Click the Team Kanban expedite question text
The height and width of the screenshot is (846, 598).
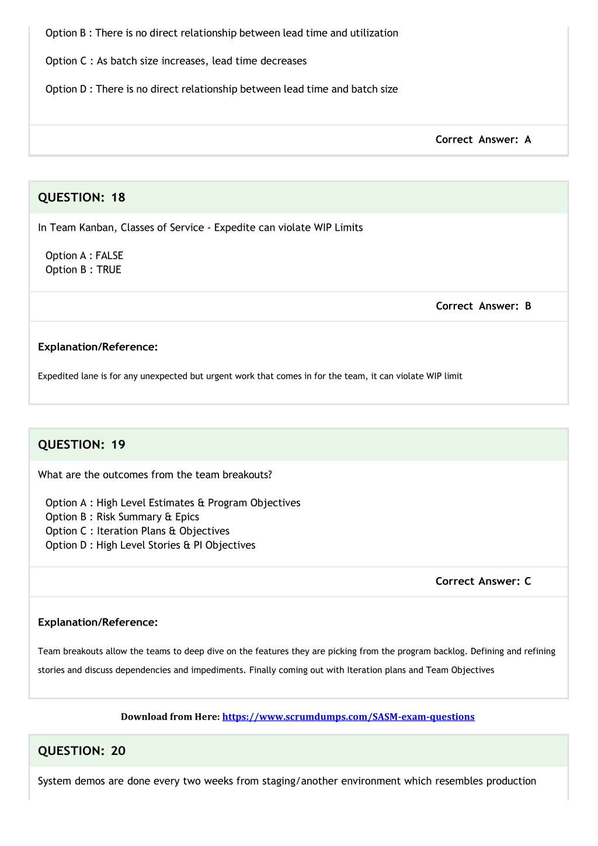(200, 228)
